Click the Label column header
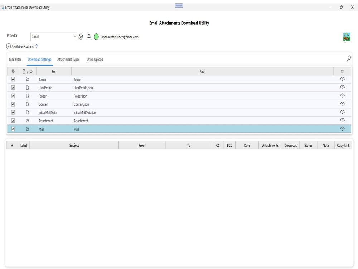This screenshot has height=269, width=358. (24, 145)
